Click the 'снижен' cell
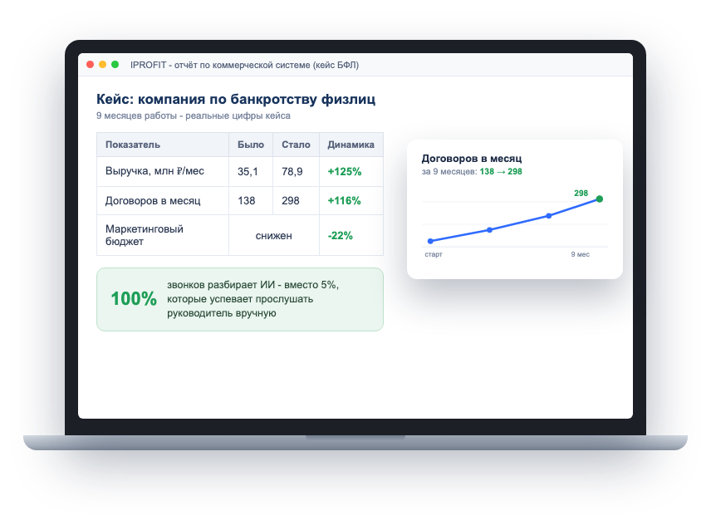The image size is (711, 525). click(274, 236)
